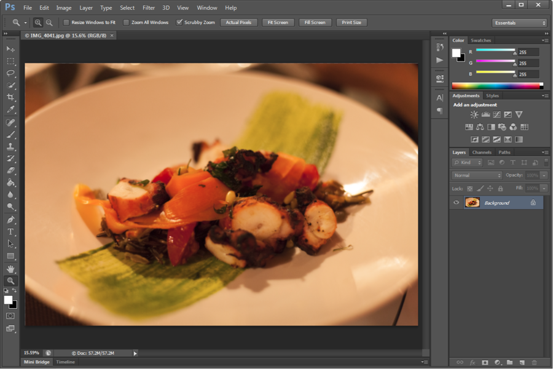Uncheck Scrubby Zoom checkbox
Viewport: 553px width, 369px height.
(x=179, y=22)
